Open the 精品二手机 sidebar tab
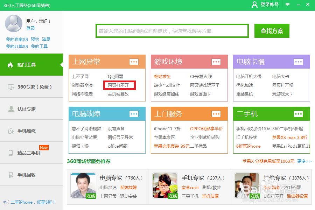The width and height of the screenshot is (315, 210). pos(31,153)
